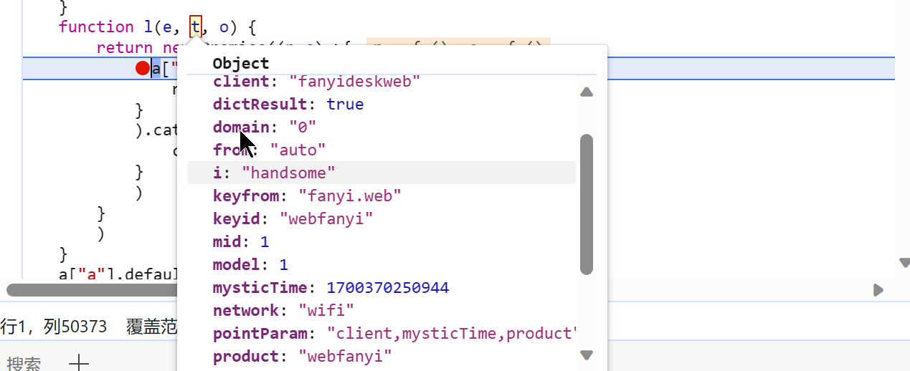Click the a["a"].defaul code line
Image resolution: width=910 pixels, height=371 pixels.
[118, 273]
